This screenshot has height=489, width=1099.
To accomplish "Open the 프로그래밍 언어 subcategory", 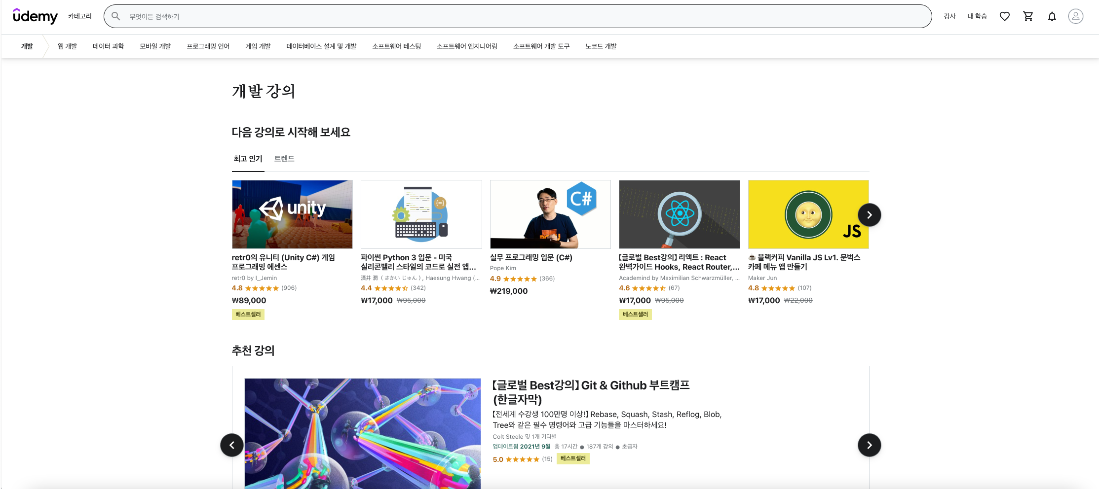I will (x=208, y=46).
